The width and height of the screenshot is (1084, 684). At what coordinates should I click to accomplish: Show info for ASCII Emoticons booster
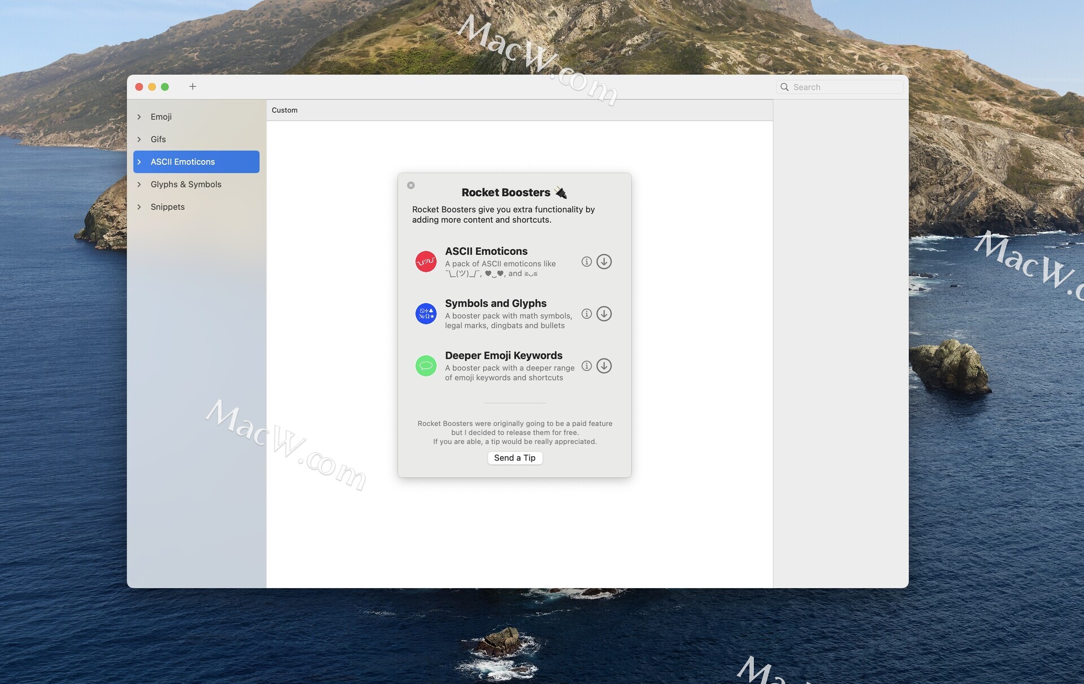click(587, 262)
